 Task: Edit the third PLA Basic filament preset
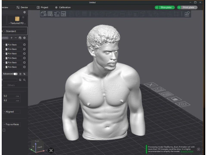point(24,53)
